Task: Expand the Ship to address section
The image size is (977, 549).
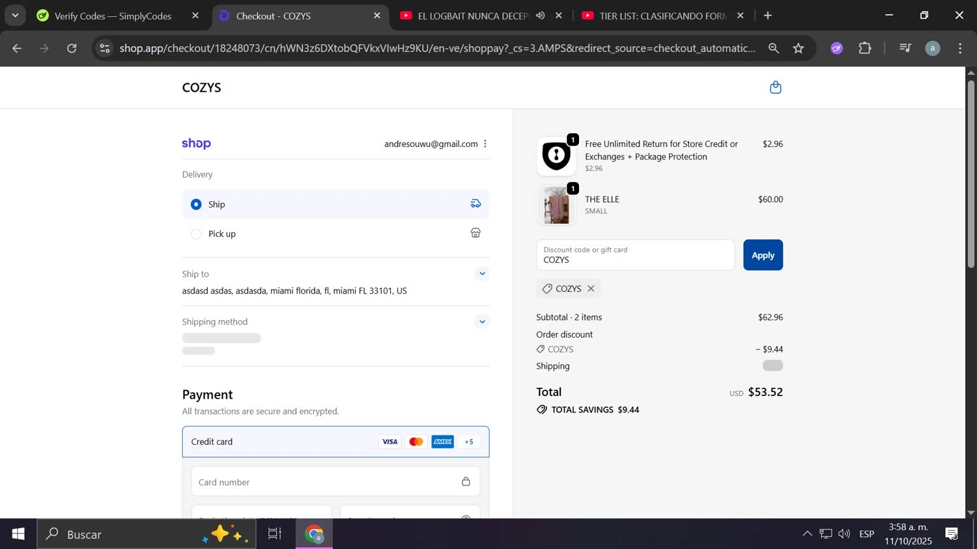Action: point(482,273)
